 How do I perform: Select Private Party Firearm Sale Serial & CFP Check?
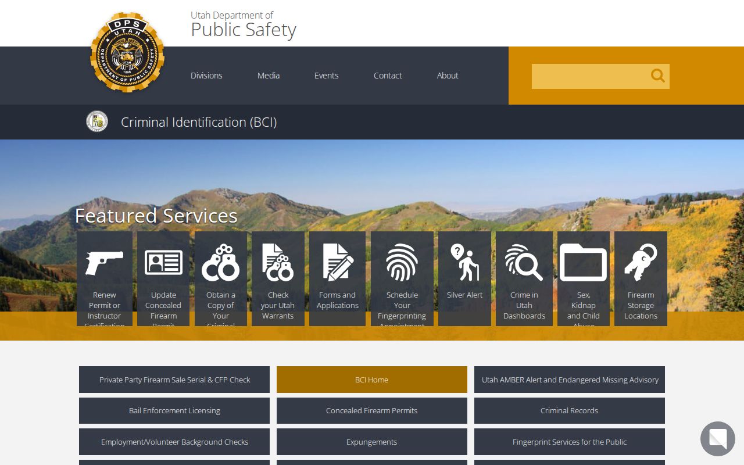click(174, 380)
